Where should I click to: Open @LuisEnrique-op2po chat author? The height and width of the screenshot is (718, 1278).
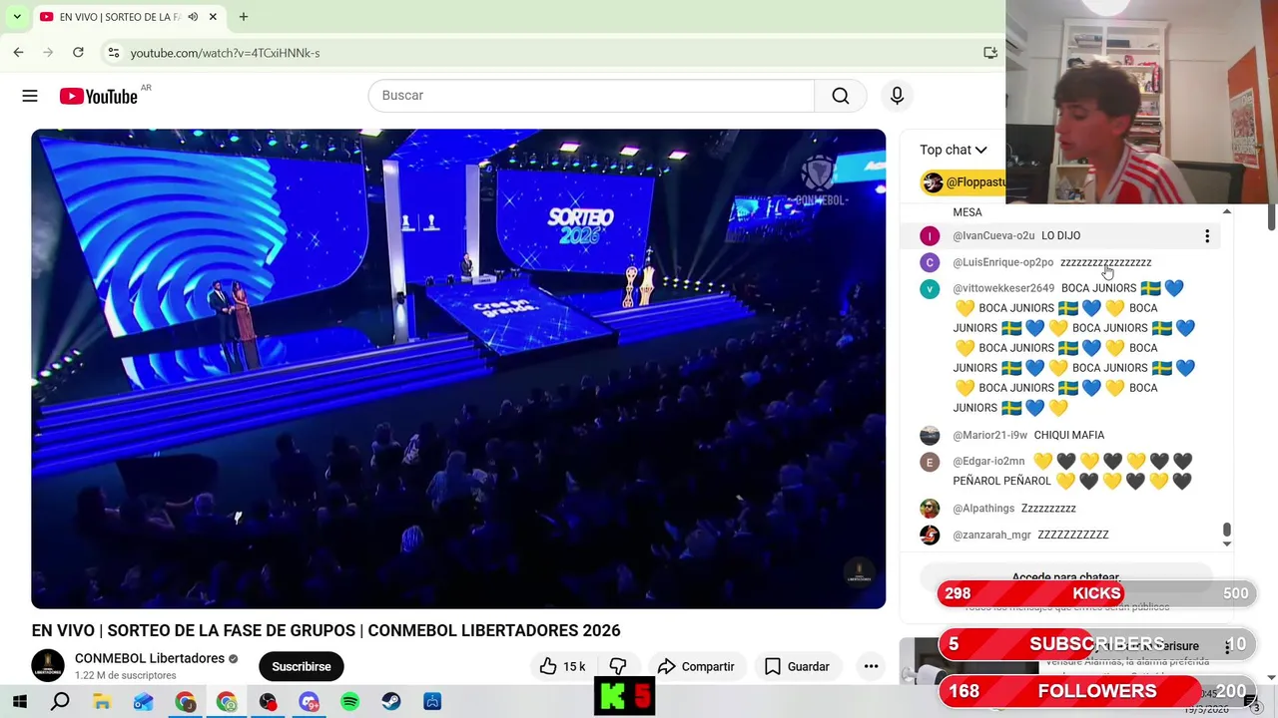click(1002, 262)
